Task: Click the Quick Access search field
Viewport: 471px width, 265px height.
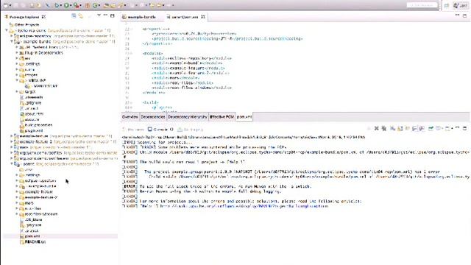Action: [x=422, y=5]
